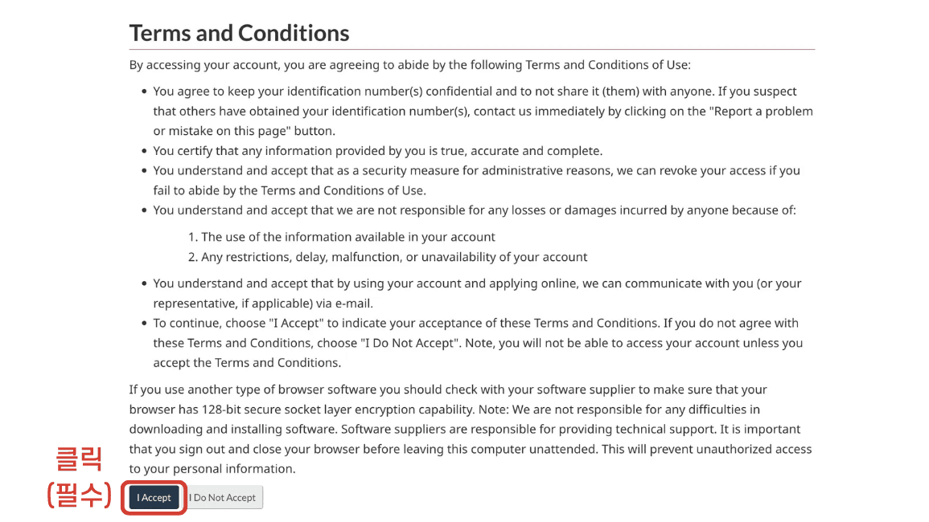
Task: Click the bullet about losses or damages
Action: [x=474, y=210]
